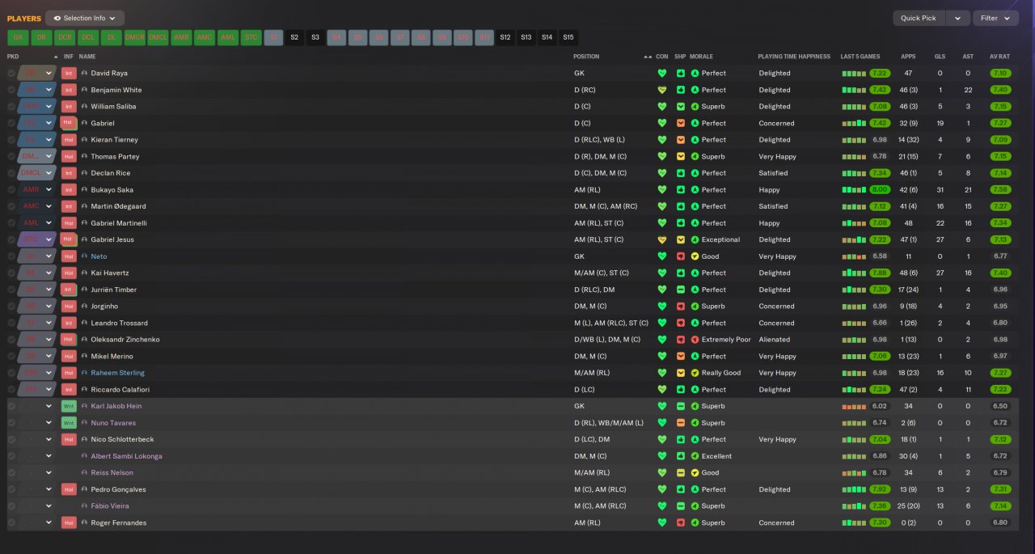1035x554 pixels.
Task: Select the STC position chip
Action: pyautogui.click(x=251, y=37)
